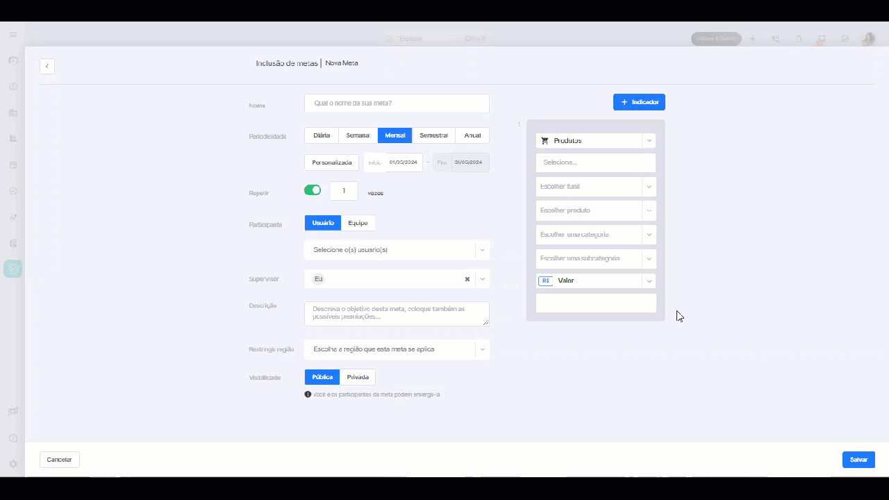
Task: Toggle the Repetir switch
Action: click(313, 190)
